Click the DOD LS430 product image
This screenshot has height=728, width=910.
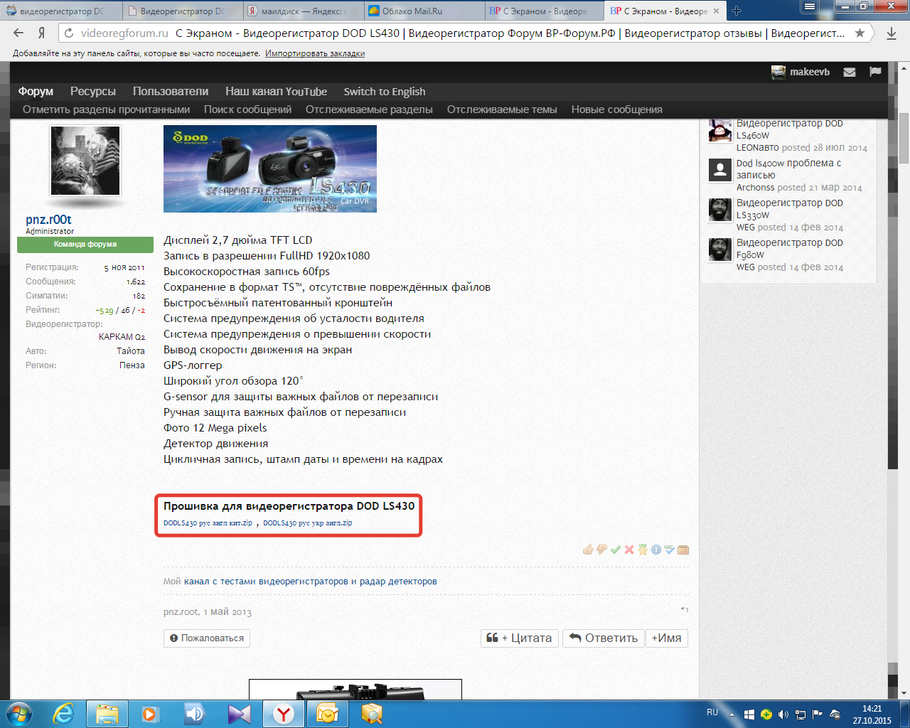(x=269, y=168)
